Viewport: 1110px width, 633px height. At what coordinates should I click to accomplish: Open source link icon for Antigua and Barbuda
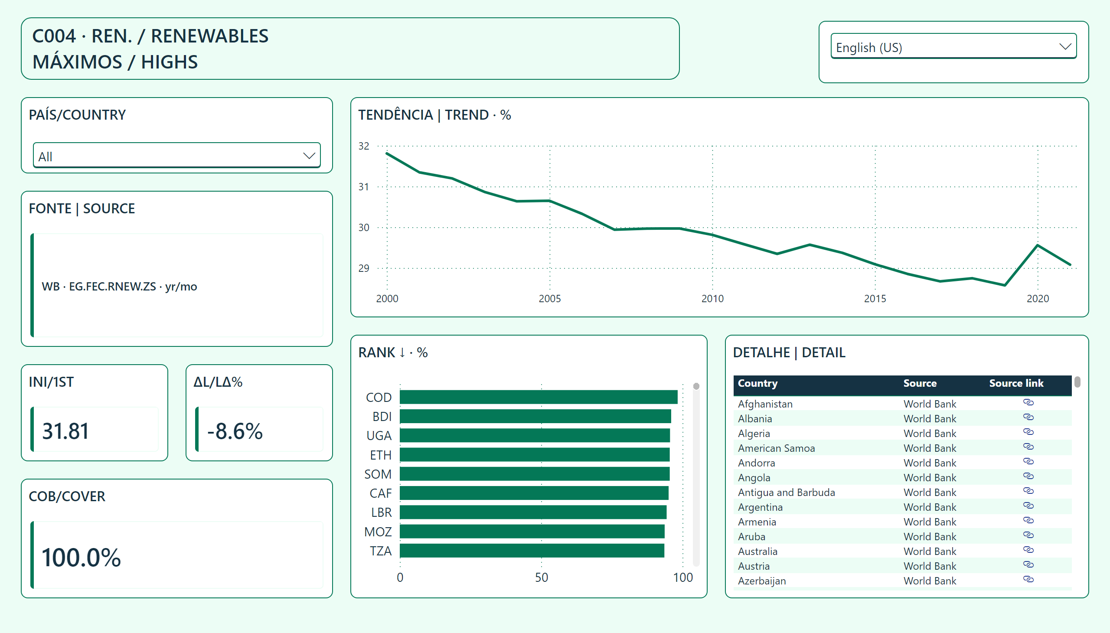tap(1028, 491)
